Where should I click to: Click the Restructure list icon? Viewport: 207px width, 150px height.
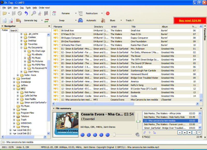pos(80,13)
